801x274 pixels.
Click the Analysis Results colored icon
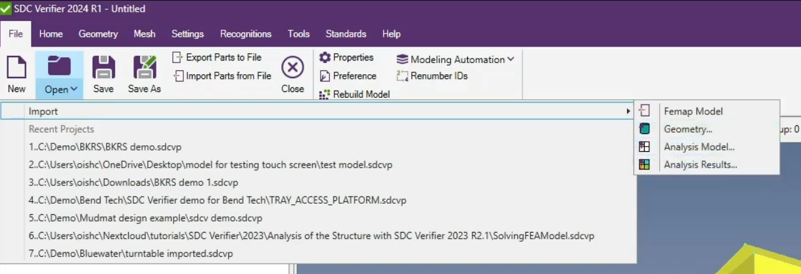(645, 164)
